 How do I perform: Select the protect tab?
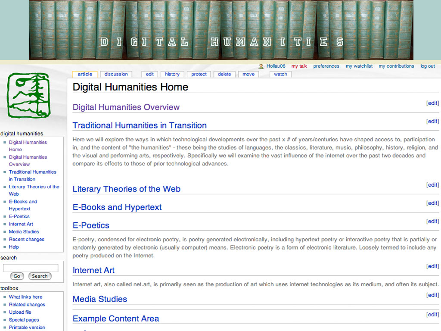[199, 74]
